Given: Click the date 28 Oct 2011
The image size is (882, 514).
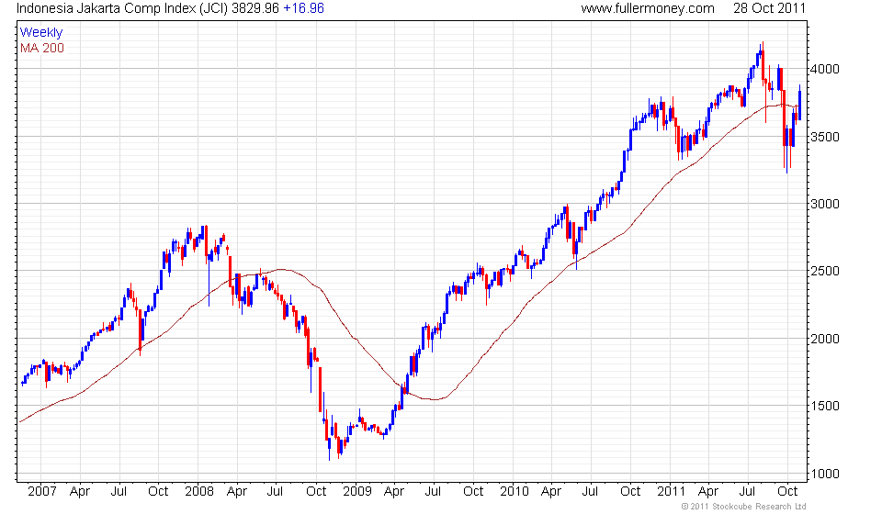Looking at the screenshot, I should (x=770, y=8).
